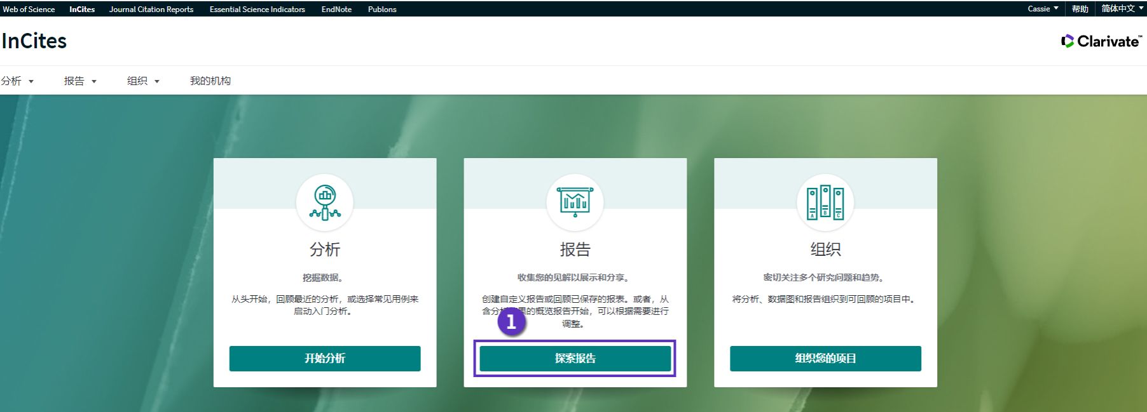This screenshot has width=1147, height=412.
Task: Click the 探索报告 button
Action: coord(575,359)
